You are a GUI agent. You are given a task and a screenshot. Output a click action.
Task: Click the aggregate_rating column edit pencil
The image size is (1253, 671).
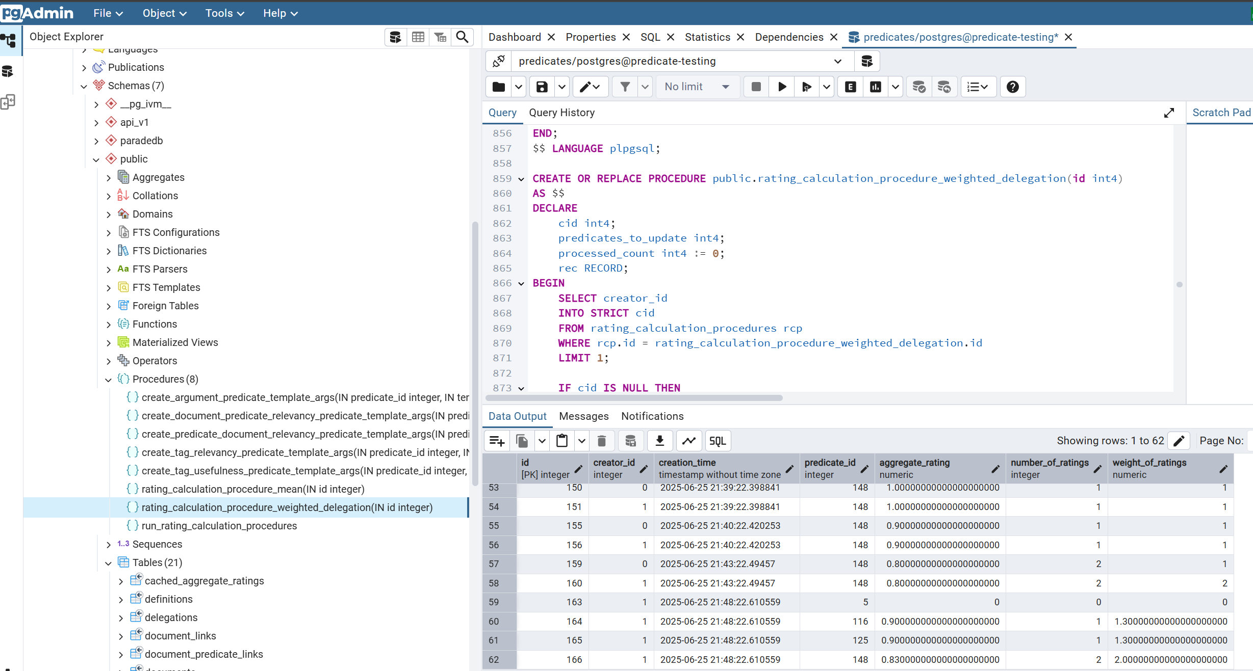[x=995, y=469]
